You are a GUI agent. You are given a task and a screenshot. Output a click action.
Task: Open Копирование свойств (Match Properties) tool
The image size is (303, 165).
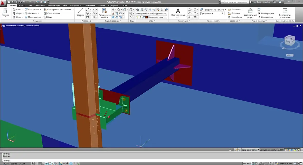(x=105, y=13)
